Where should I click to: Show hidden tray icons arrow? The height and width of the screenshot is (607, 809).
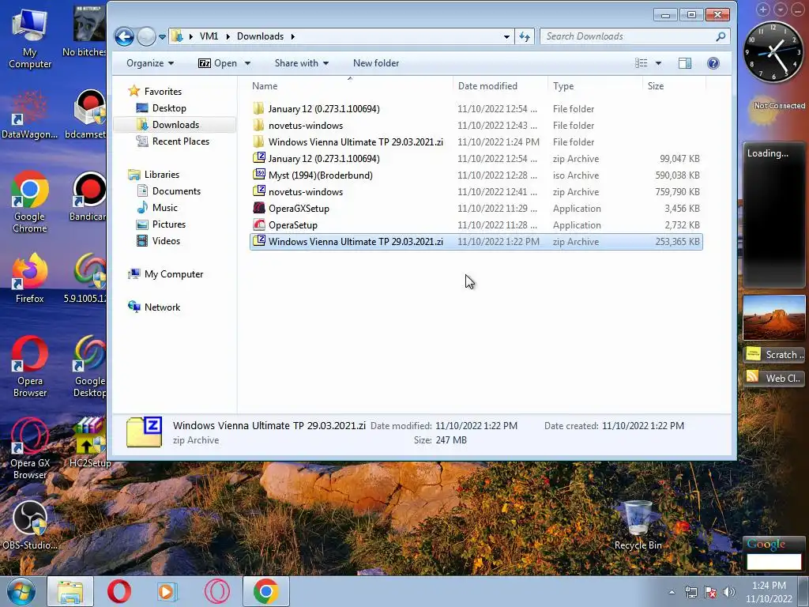(x=672, y=592)
